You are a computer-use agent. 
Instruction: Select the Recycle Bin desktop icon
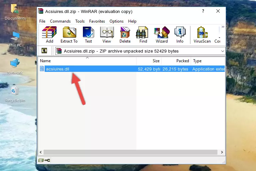15,94
